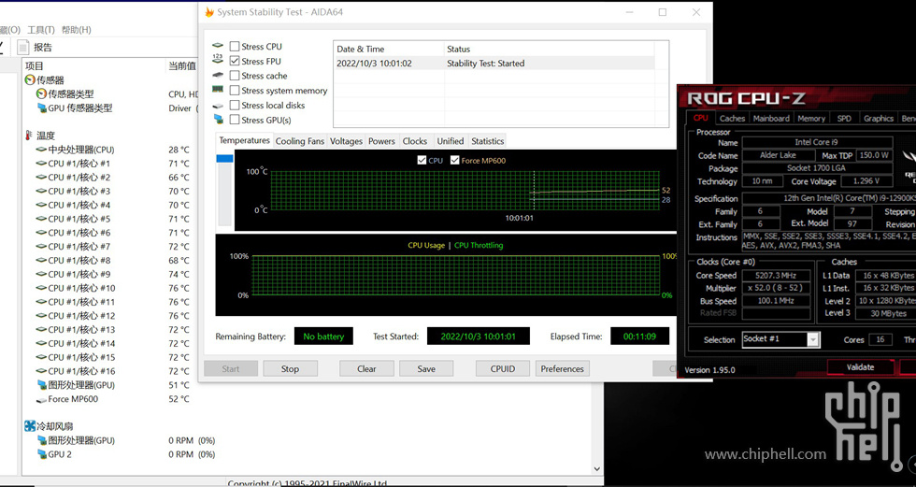This screenshot has height=487, width=916.
Task: Open the Memory tab in ROG CPU-Z
Action: click(x=811, y=118)
